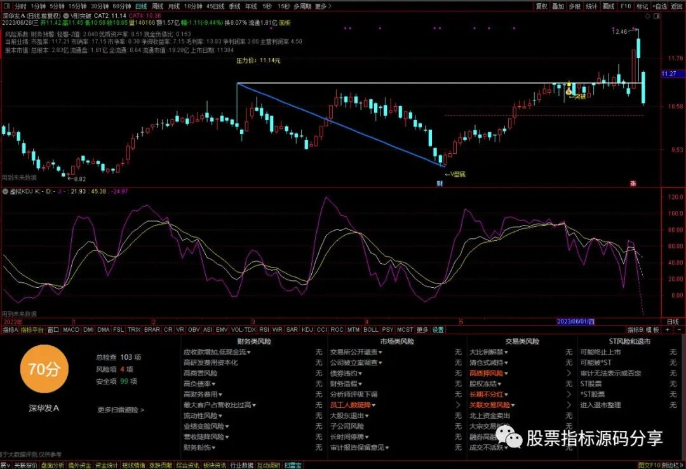This screenshot has width=686, height=469.
Task: Open the 画线 drawing tools
Action: coord(609,6)
